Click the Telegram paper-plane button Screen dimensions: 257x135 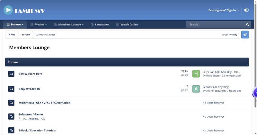(x=245, y=35)
